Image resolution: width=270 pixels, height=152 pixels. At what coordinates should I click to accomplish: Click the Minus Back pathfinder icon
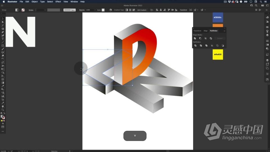[223, 46]
